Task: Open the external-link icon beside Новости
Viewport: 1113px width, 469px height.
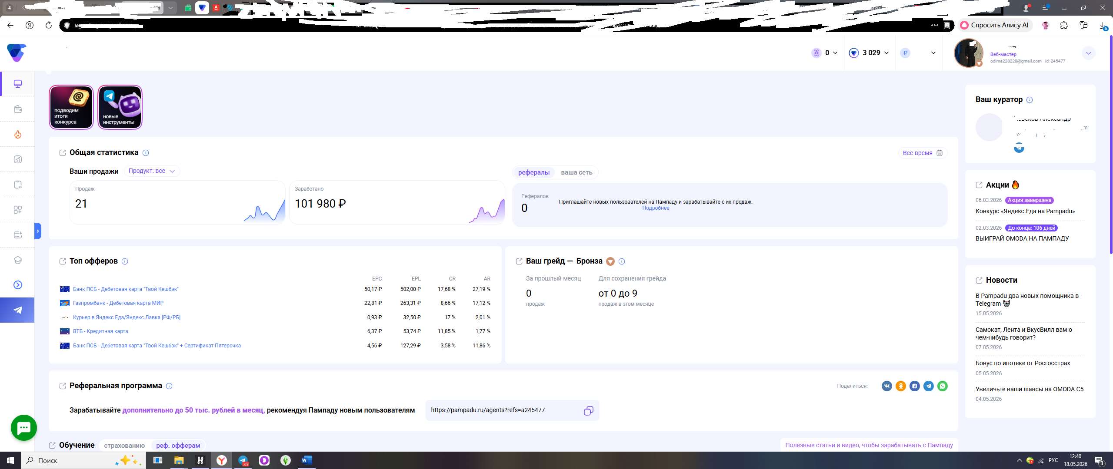Action: (979, 281)
